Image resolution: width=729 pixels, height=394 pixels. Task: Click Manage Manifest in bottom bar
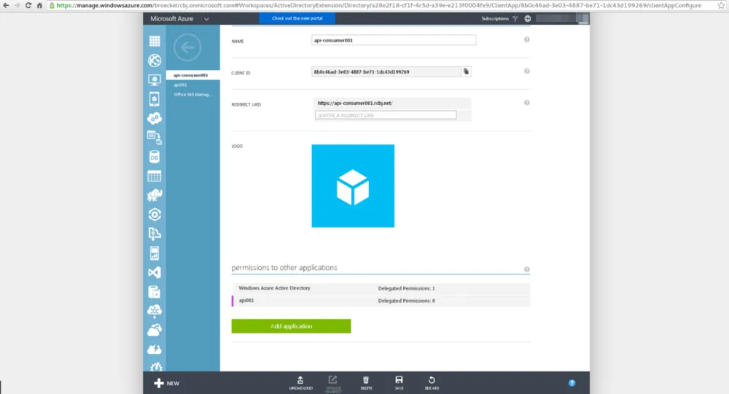[x=333, y=384]
